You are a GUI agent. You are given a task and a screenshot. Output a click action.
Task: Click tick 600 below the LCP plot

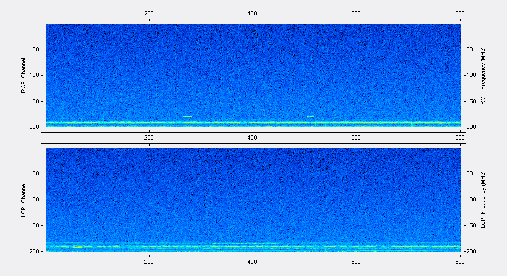click(356, 262)
